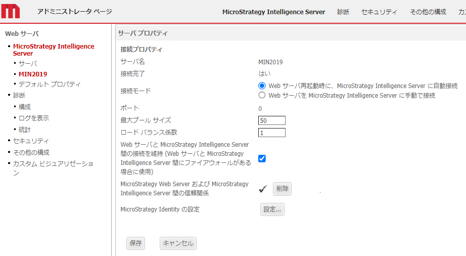Open 診断 in the top menu

343,12
